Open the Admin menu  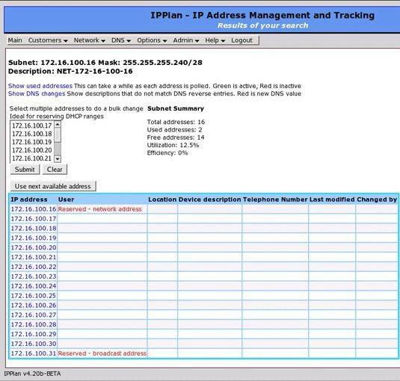tap(186, 40)
